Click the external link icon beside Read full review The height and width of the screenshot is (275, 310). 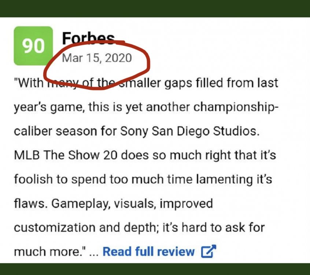pos(208,252)
